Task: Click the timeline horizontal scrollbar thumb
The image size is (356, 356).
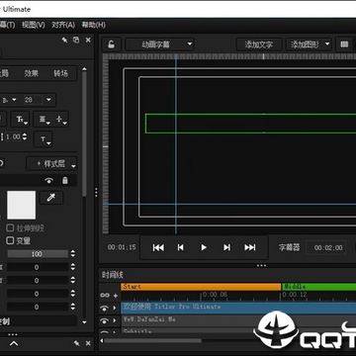Action: (152, 341)
